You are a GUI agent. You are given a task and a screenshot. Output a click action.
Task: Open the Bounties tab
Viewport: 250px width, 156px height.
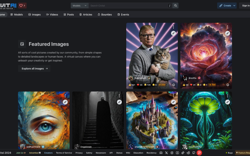point(105,14)
